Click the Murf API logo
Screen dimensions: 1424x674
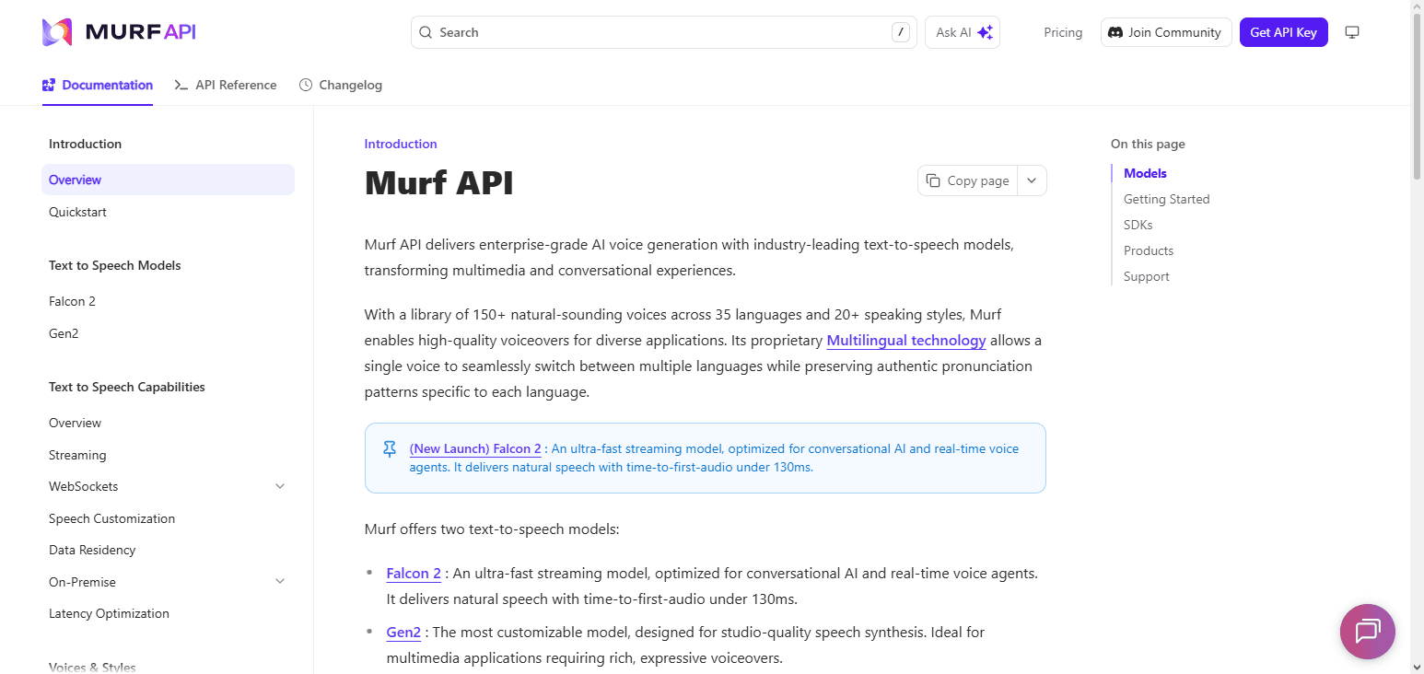pyautogui.click(x=119, y=32)
